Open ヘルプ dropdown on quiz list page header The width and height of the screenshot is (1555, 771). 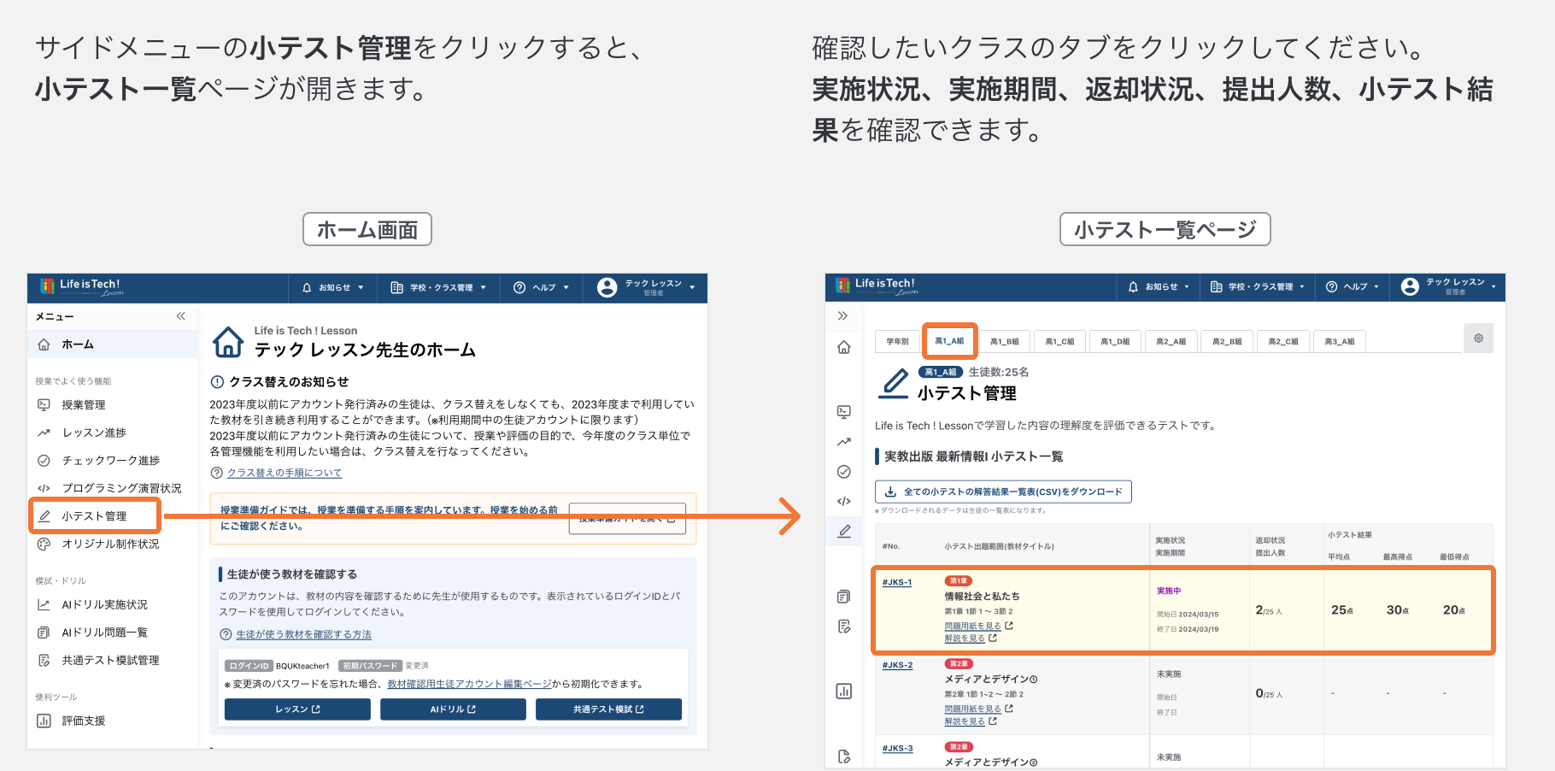tap(1353, 287)
